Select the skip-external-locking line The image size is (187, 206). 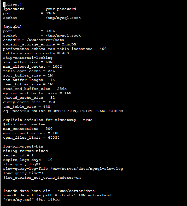click(28, 58)
